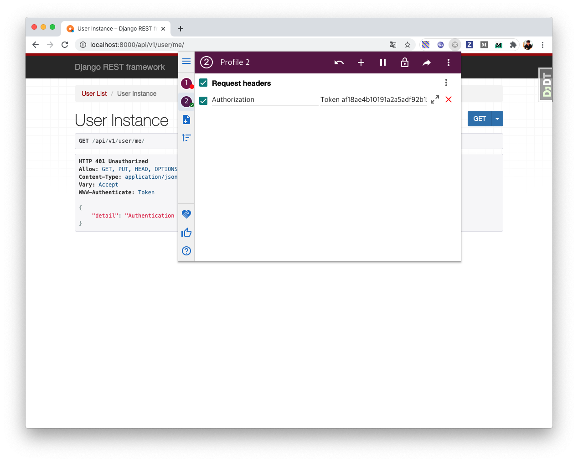Click the address bar URL
578x462 pixels.
point(137,45)
